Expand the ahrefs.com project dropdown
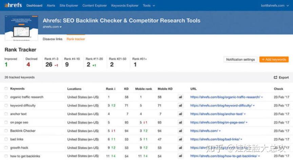The image size is (293, 160). (x=52, y=27)
